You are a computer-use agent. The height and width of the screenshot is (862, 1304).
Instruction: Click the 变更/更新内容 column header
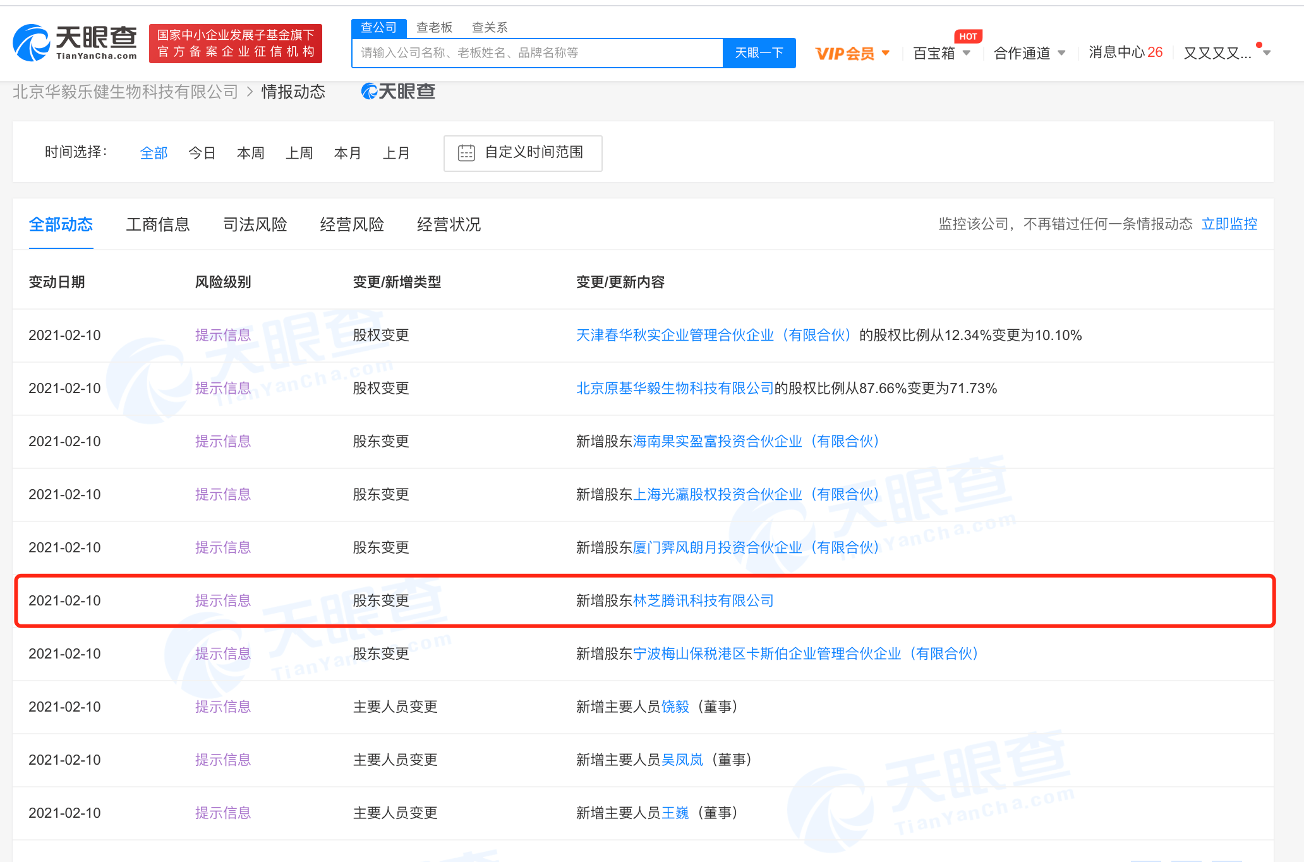620,282
